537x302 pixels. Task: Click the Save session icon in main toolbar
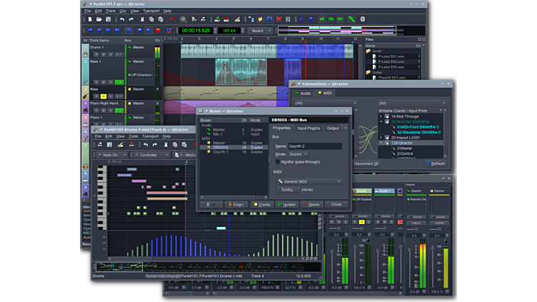coord(107,20)
